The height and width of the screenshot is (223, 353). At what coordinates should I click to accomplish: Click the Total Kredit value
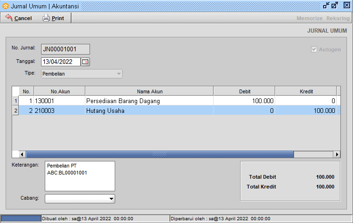[325, 187]
